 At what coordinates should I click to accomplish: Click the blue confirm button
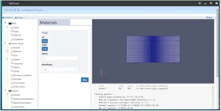pyautogui.click(x=85, y=80)
